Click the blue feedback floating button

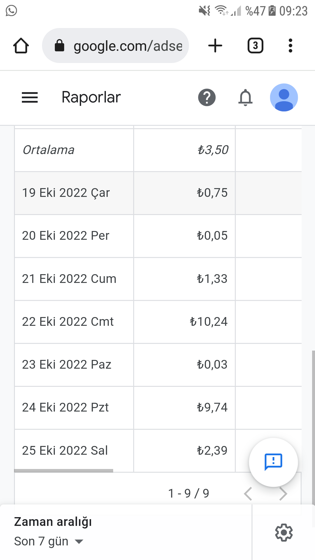coord(273,462)
